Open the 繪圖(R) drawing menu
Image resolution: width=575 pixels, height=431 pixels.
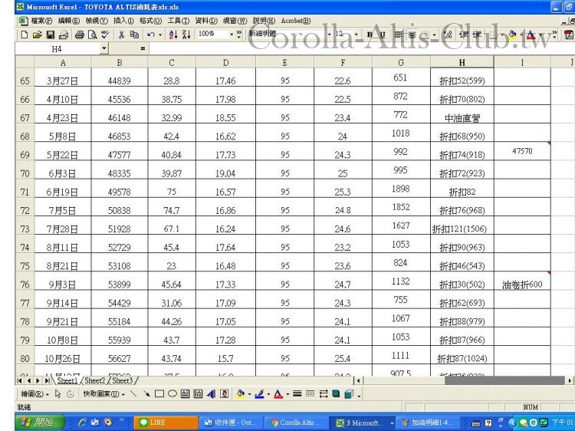click(34, 394)
